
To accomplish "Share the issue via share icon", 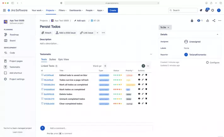I will pos(214,20).
